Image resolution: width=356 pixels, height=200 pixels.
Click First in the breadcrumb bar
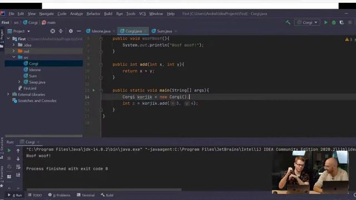[5, 22]
